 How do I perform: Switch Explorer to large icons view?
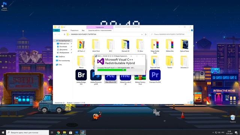[191, 102]
